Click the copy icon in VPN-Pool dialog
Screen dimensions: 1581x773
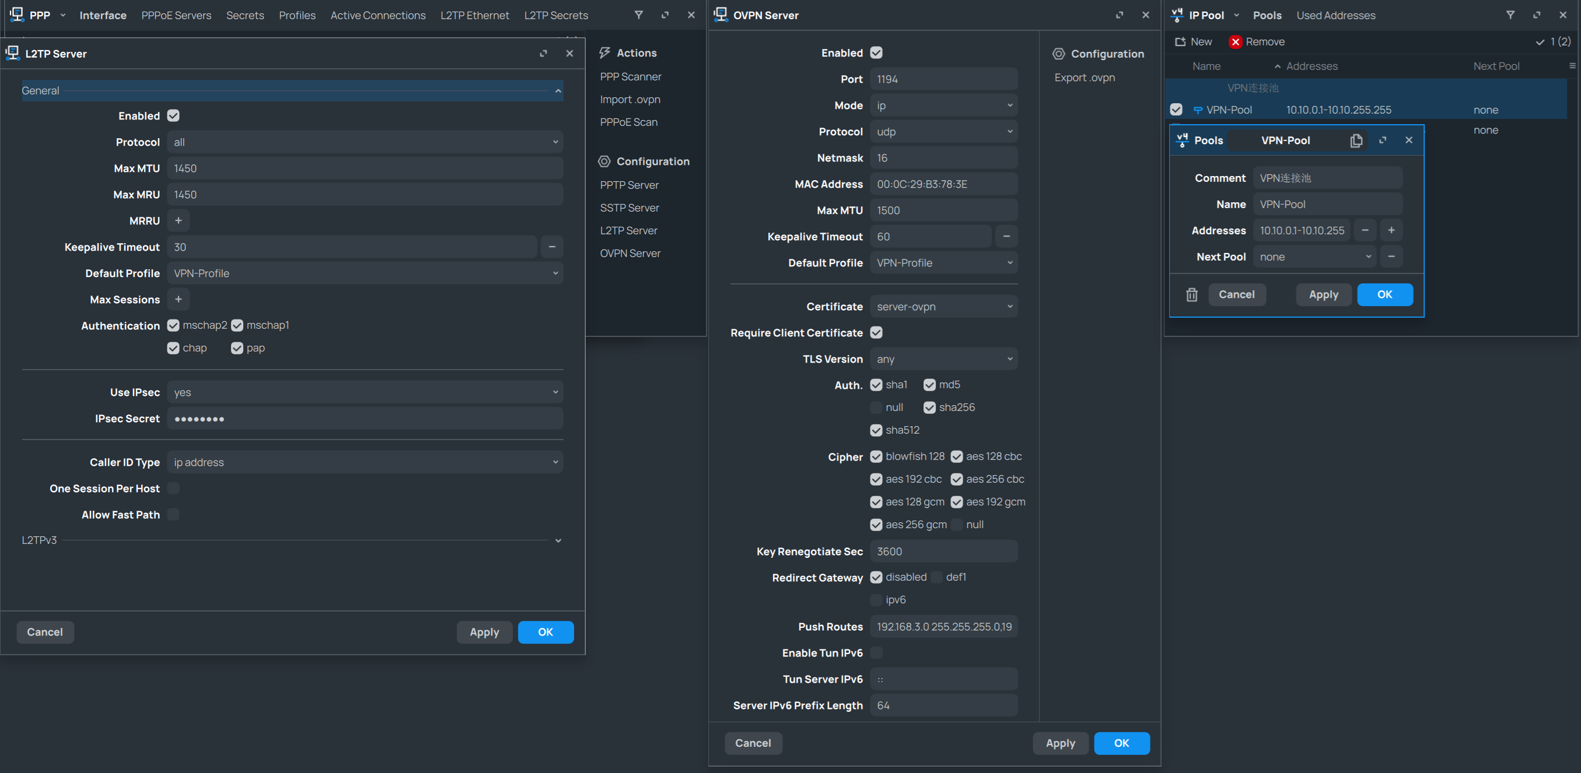click(x=1356, y=140)
